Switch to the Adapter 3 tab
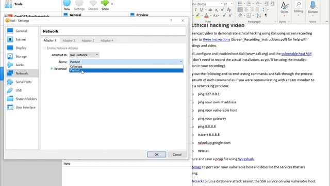Image resolution: width=330 pixels, height=186 pixels. 88,40
